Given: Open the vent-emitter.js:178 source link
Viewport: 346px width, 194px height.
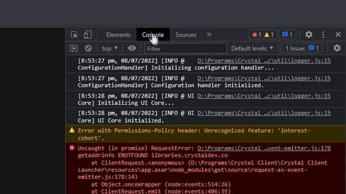Looking at the screenshot, I should click(x=264, y=148).
